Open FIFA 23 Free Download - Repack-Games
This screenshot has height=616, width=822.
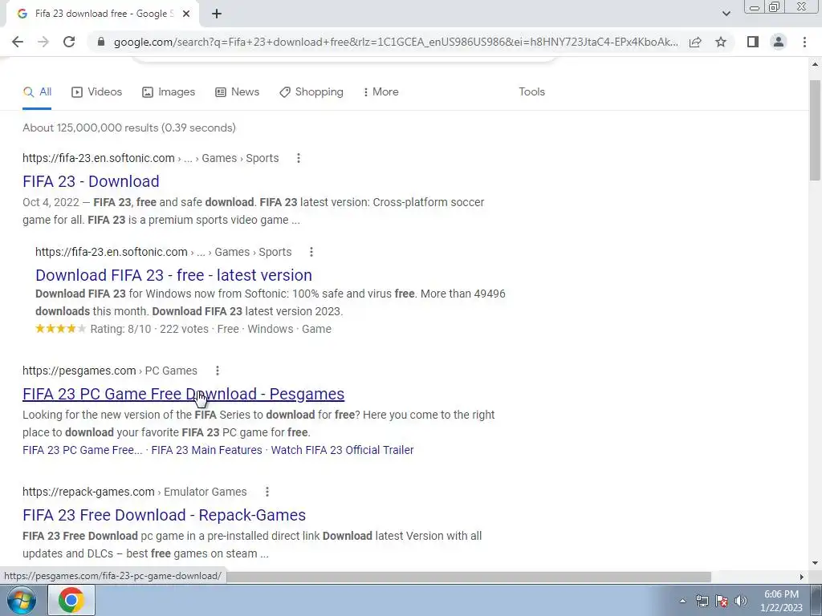164,515
